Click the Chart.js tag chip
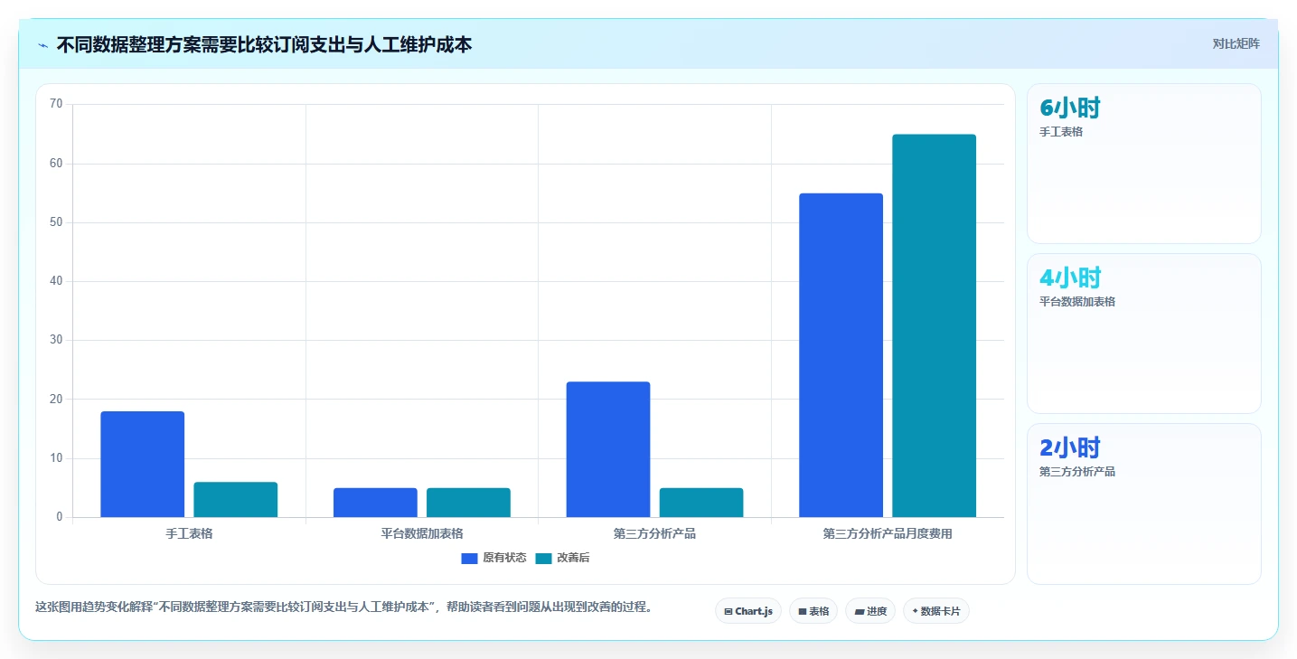This screenshot has width=1297, height=659. [748, 611]
